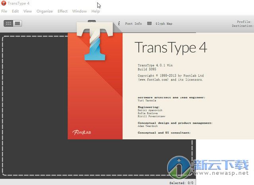254x185 pixels.
Task: Open the Effect menu
Action: (63, 11)
